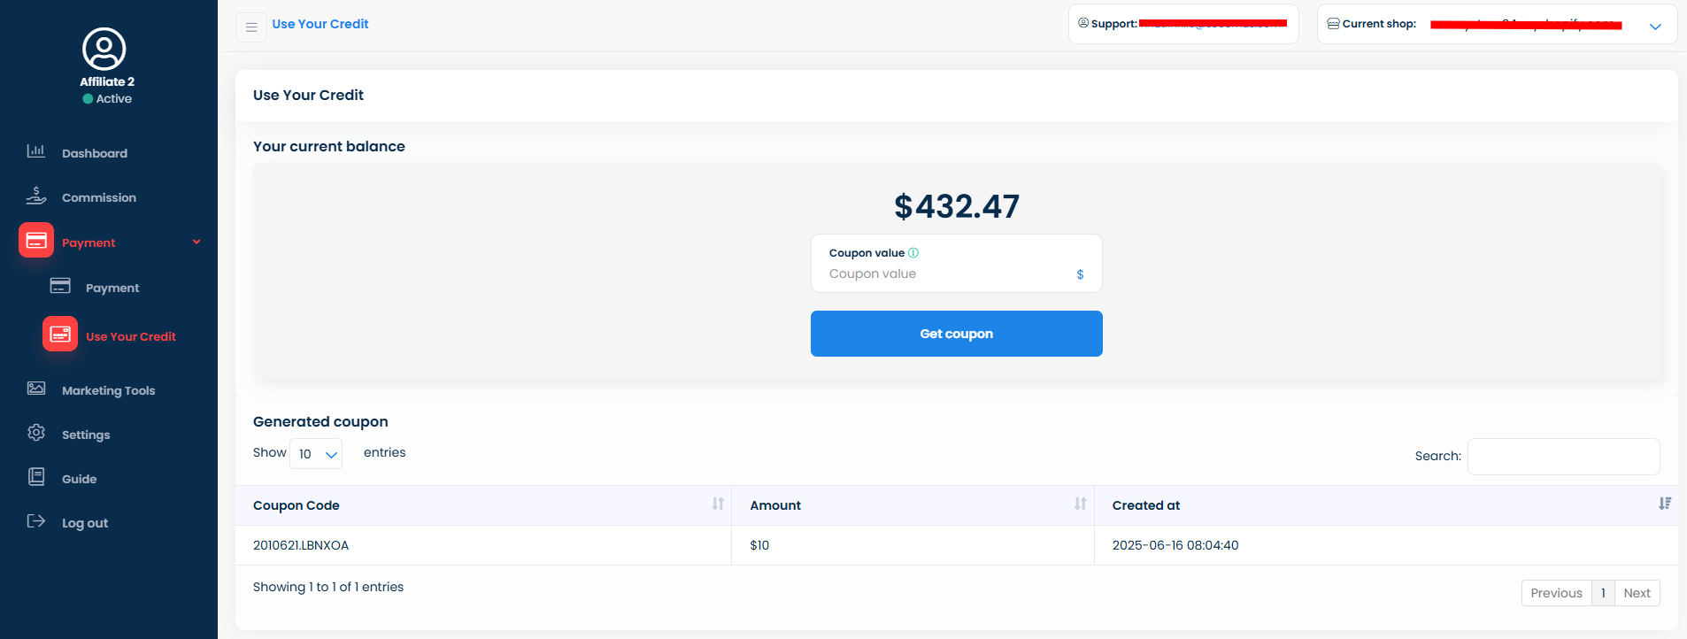Click the support headset icon
Image resolution: width=1687 pixels, height=639 pixels.
click(x=1083, y=23)
